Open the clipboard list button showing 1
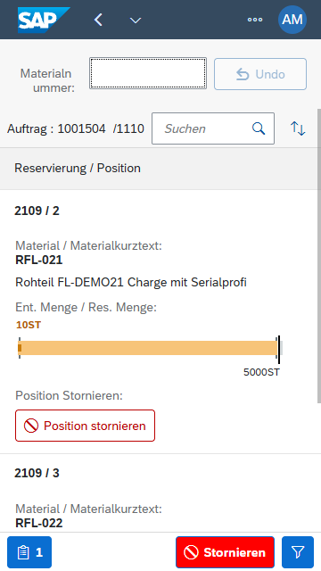Screen dimensions: 321x571 coord(29,552)
